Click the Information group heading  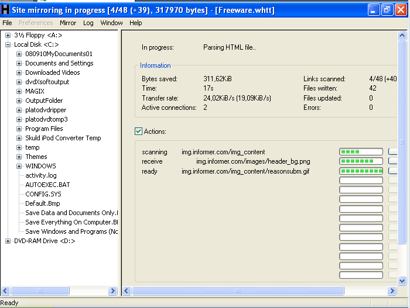coord(155,65)
